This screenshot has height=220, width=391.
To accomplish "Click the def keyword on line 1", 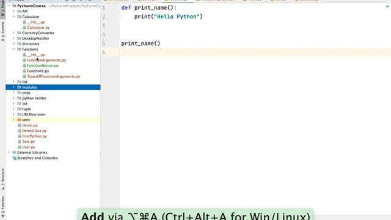I will [126, 8].
